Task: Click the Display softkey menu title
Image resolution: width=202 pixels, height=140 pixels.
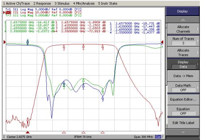Action: [x=182, y=11]
